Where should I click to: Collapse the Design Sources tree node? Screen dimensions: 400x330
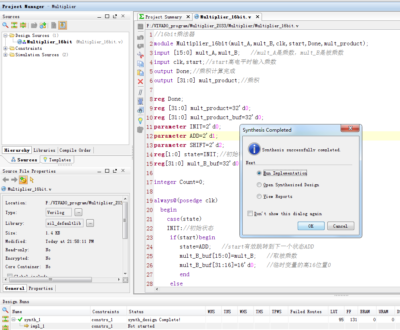click(x=6, y=35)
